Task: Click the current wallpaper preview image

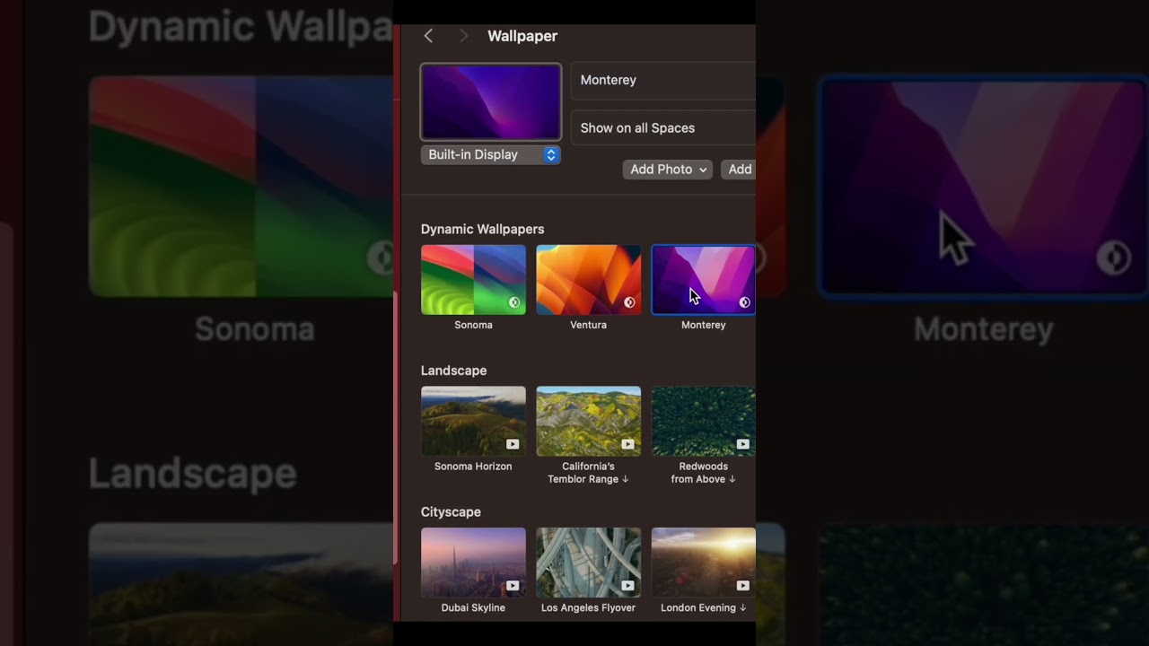Action: point(491,101)
